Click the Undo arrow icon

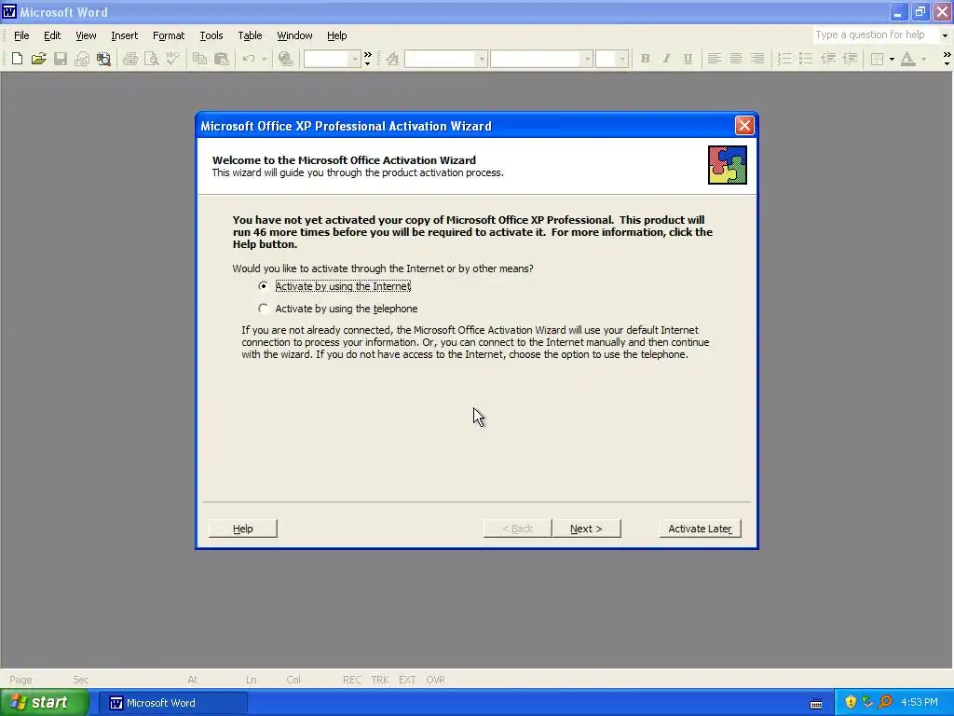click(248, 59)
